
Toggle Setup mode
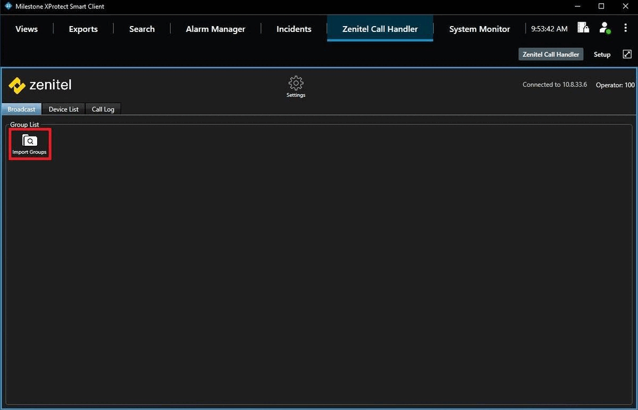[x=602, y=54]
